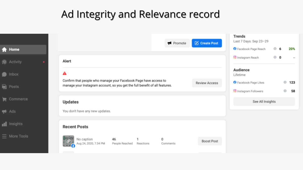Click the 'Trends' heading
This screenshot has height=170, width=303.
point(239,36)
